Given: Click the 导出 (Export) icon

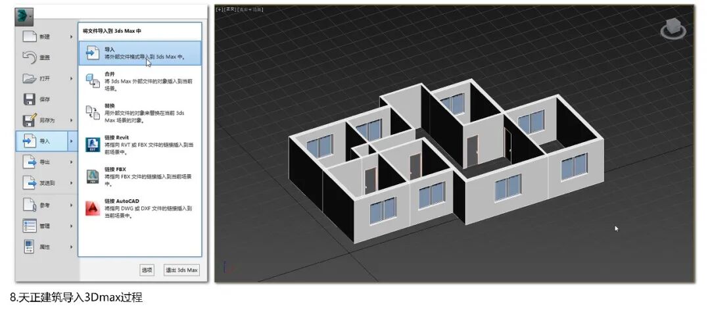Looking at the screenshot, I should click(30, 162).
